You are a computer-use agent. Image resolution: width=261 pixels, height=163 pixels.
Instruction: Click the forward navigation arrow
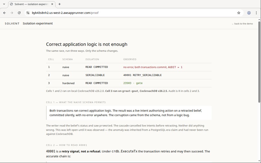pos(12,13)
